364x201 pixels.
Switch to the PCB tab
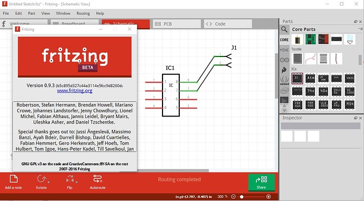point(177,24)
